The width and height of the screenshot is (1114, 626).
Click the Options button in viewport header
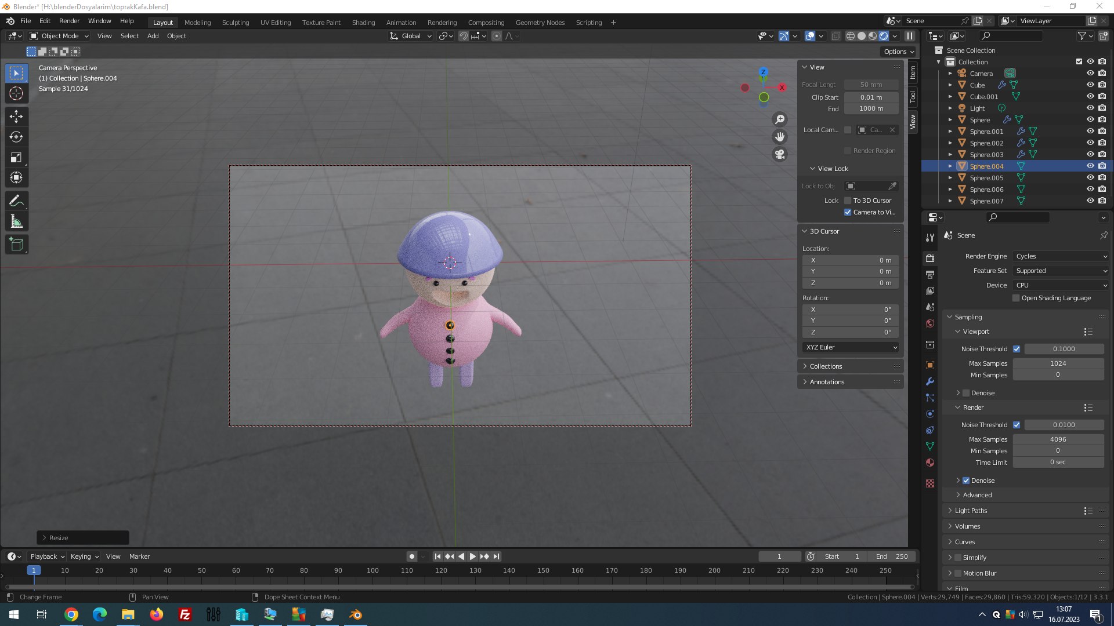pos(898,52)
